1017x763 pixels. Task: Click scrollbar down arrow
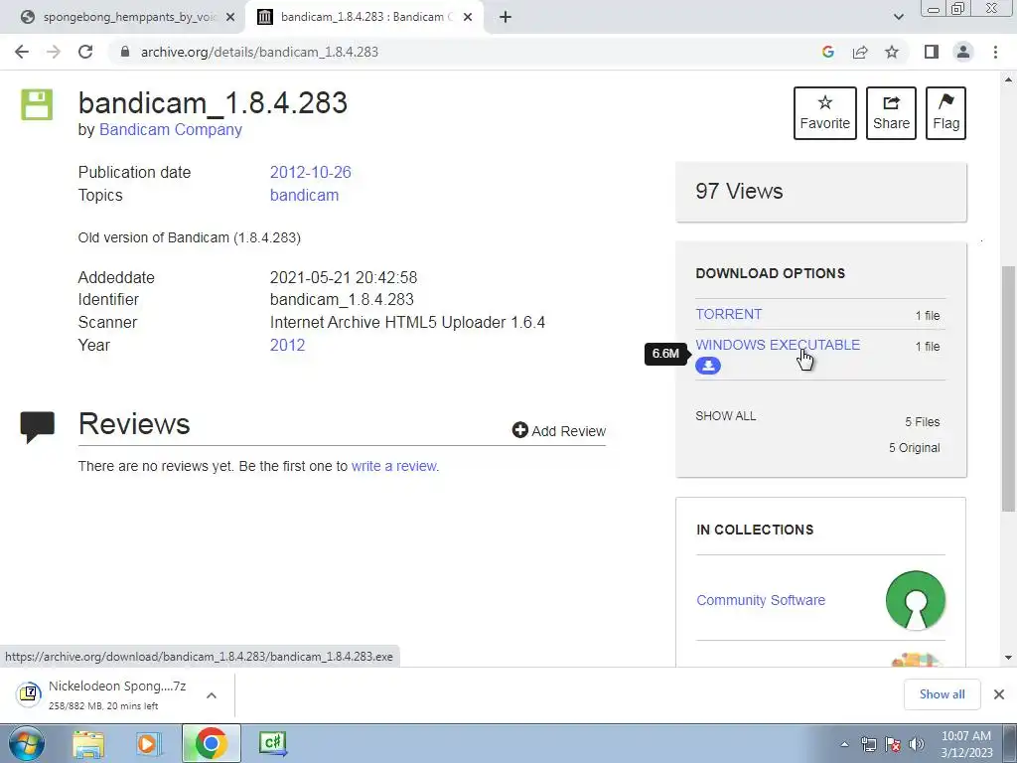1008,658
